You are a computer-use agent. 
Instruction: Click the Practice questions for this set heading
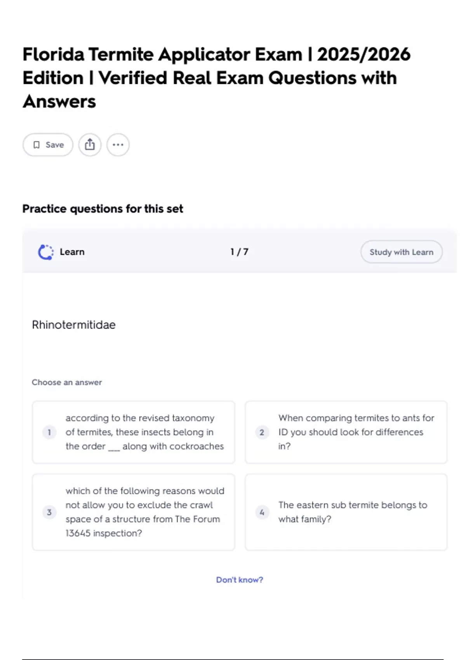[103, 209]
